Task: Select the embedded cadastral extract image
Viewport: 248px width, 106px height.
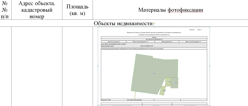Action: click(154, 66)
